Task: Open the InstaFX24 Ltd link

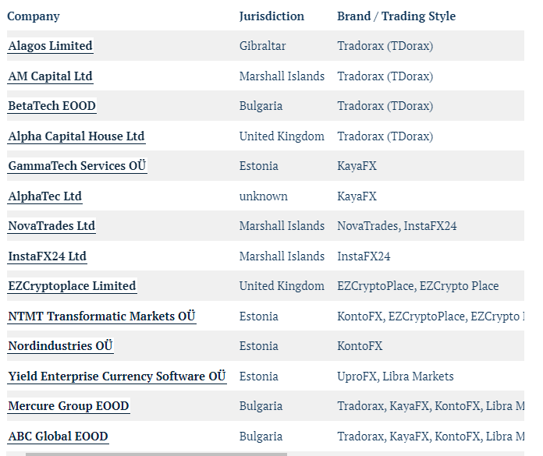Action: point(47,256)
